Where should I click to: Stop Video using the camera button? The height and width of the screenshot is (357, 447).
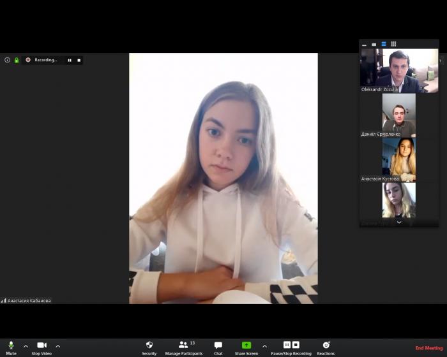42,346
